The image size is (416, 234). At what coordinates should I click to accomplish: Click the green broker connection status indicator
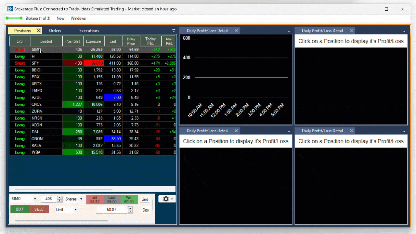click(x=14, y=18)
